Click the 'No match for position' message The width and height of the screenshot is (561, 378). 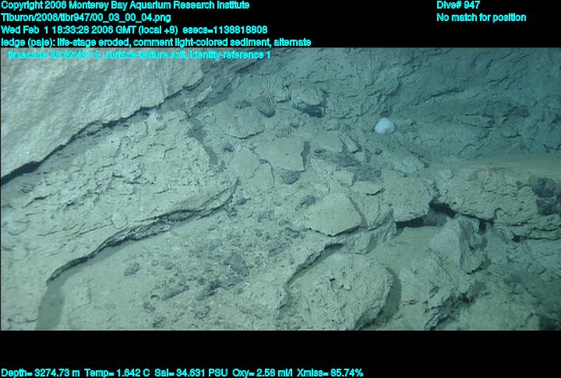pyautogui.click(x=482, y=18)
